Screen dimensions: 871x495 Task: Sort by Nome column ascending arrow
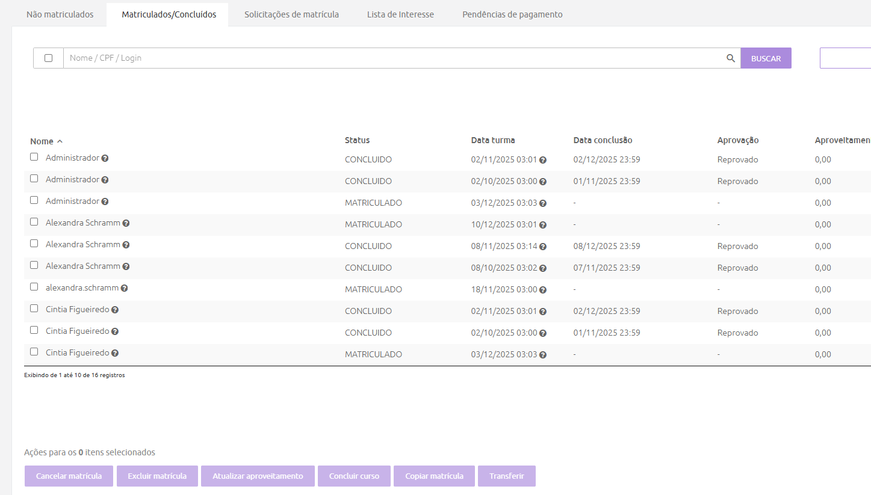tap(60, 142)
